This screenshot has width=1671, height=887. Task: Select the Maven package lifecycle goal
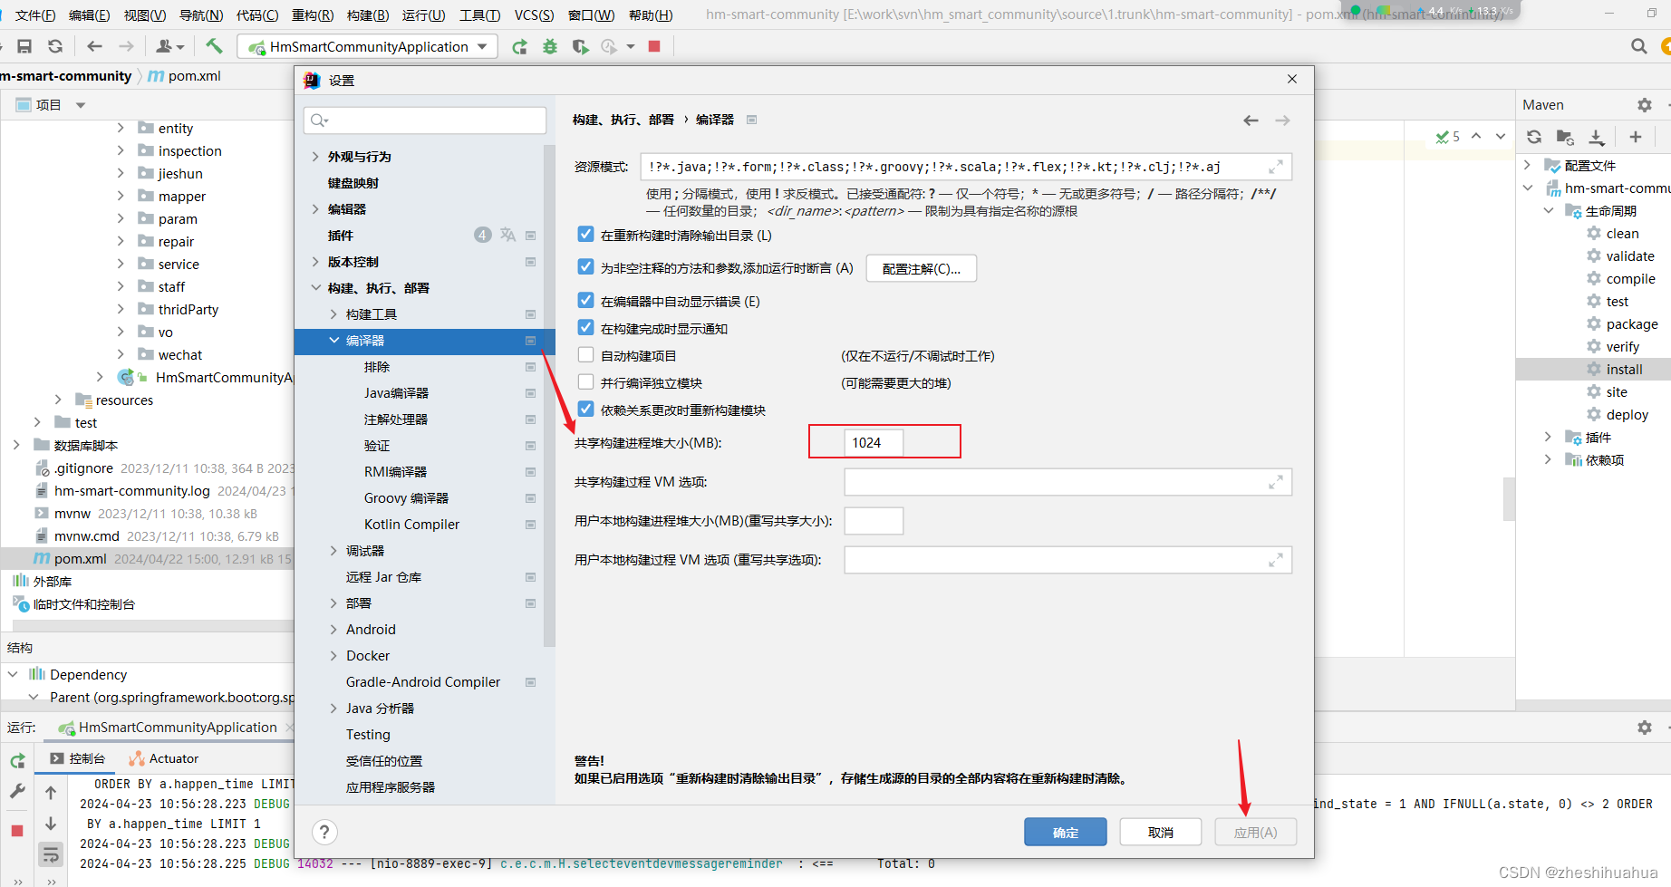click(x=1632, y=324)
